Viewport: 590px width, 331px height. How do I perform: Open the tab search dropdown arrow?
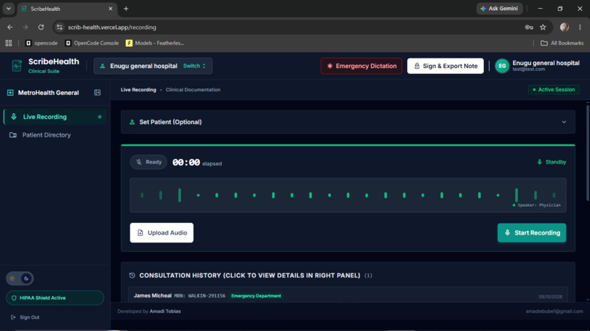point(8,9)
